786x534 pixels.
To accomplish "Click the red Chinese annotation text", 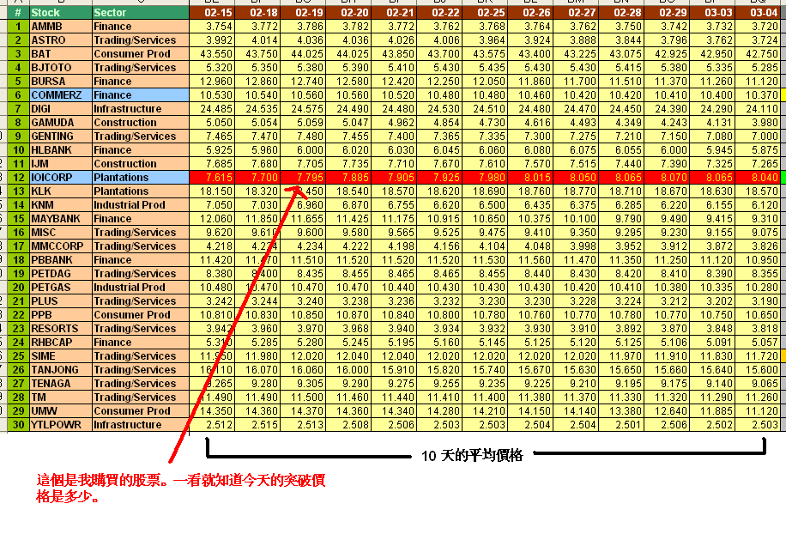I will tap(180, 488).
